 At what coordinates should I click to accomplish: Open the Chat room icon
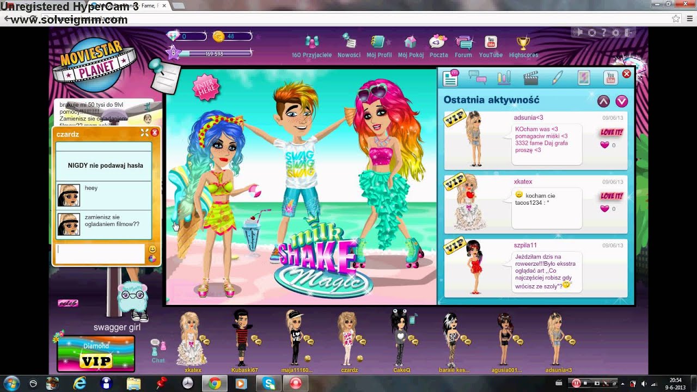click(x=158, y=351)
